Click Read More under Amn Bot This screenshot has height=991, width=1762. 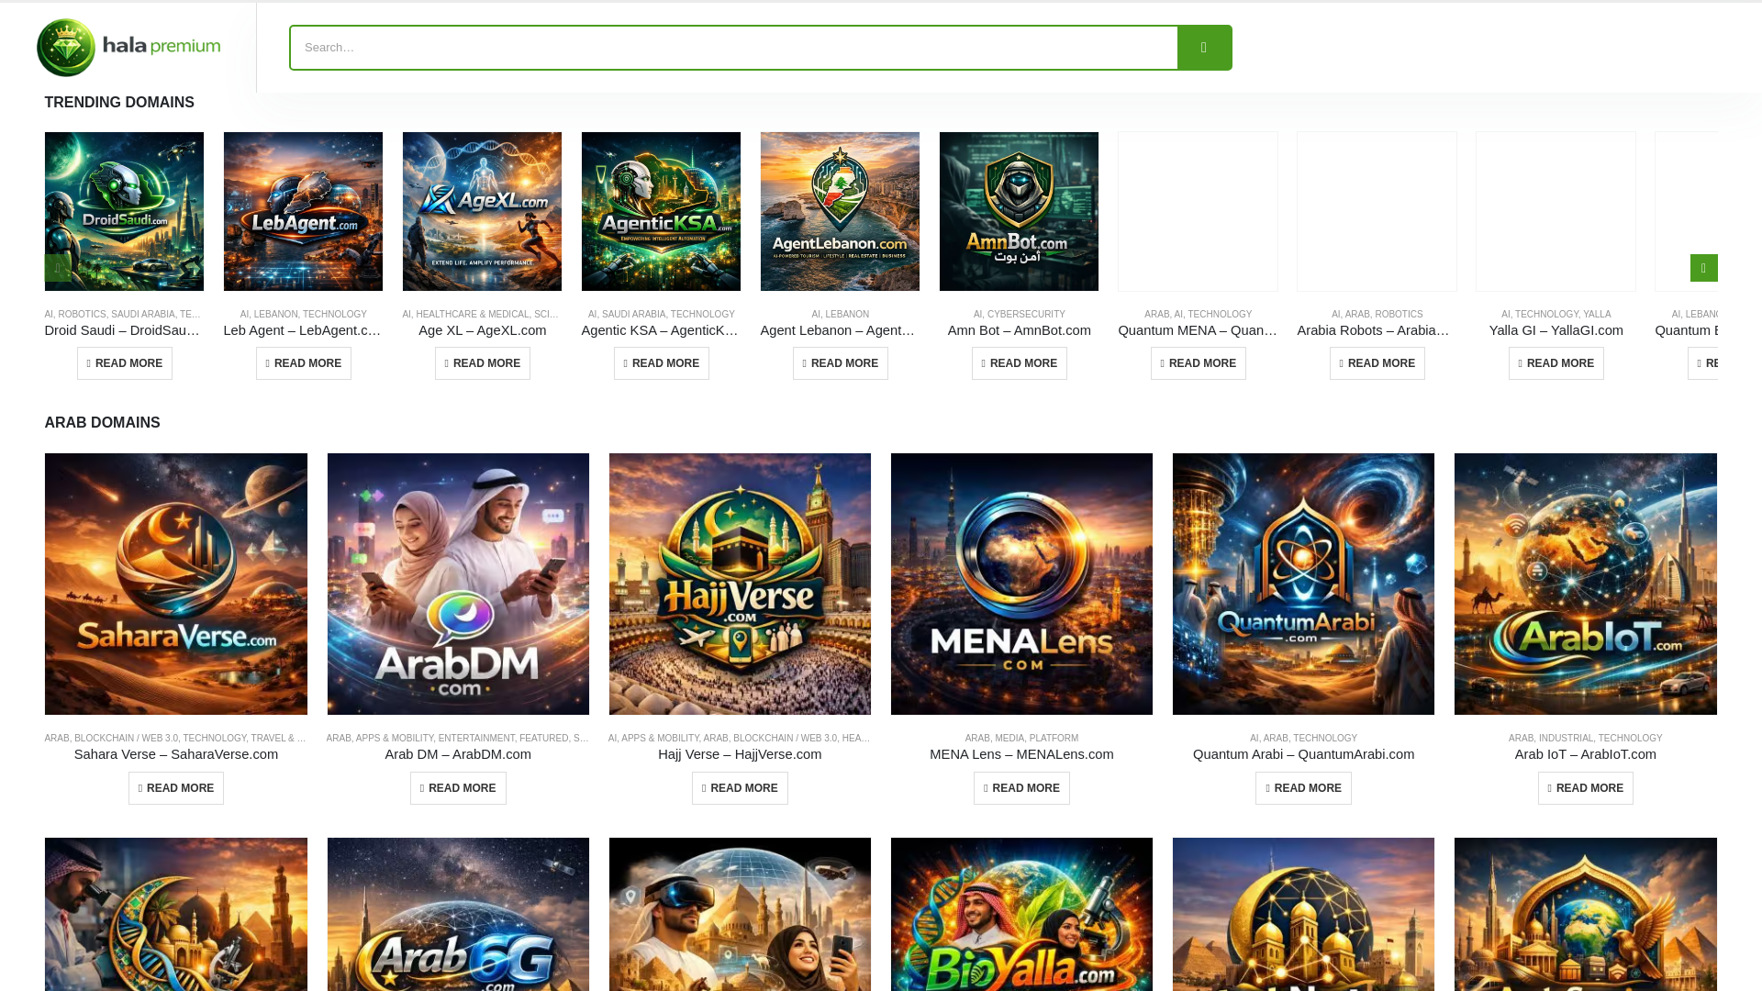click(1020, 363)
